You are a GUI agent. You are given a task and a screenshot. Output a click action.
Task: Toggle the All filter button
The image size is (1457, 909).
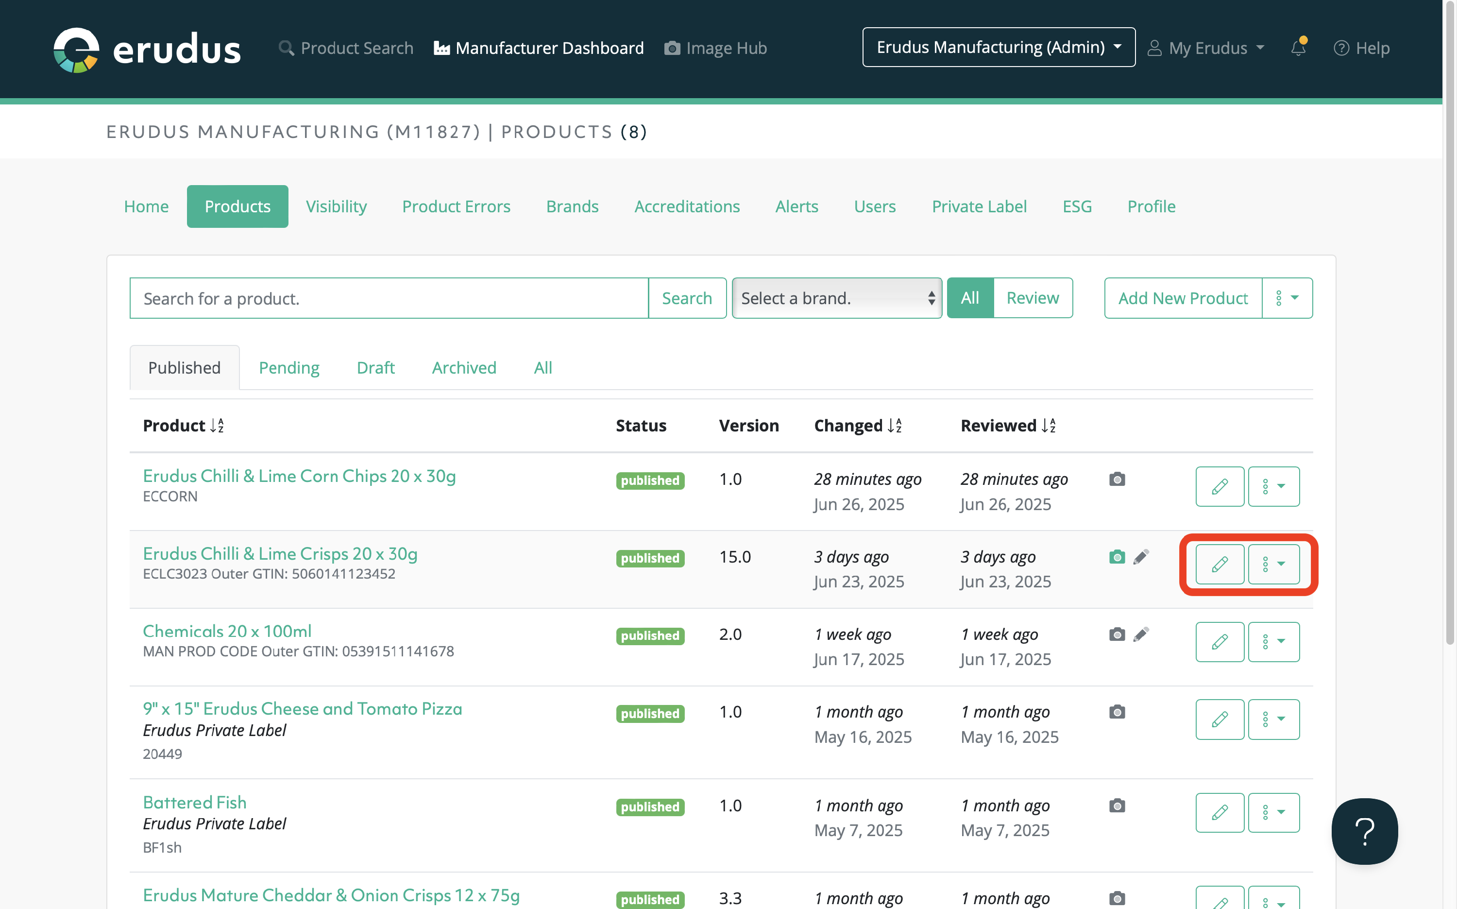[x=970, y=298]
